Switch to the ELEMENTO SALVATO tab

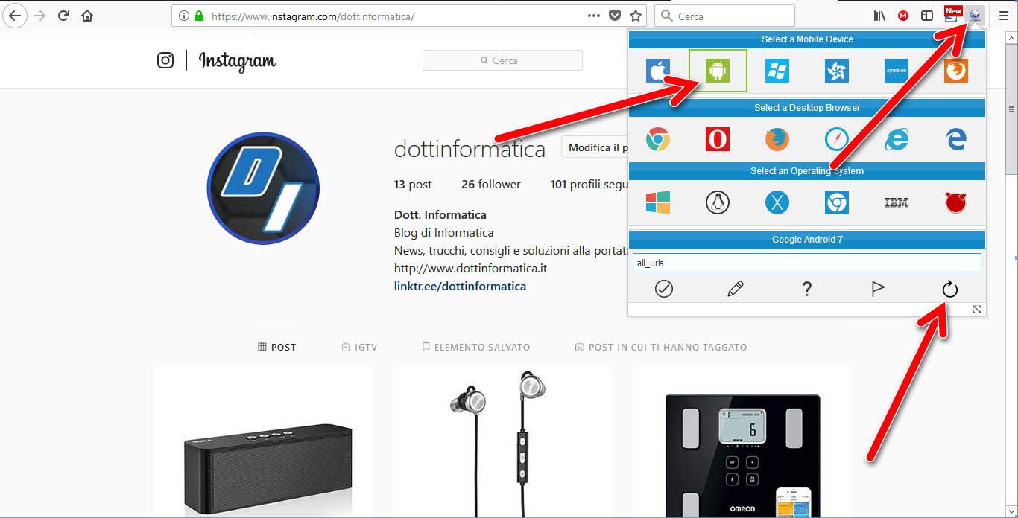[476, 347]
